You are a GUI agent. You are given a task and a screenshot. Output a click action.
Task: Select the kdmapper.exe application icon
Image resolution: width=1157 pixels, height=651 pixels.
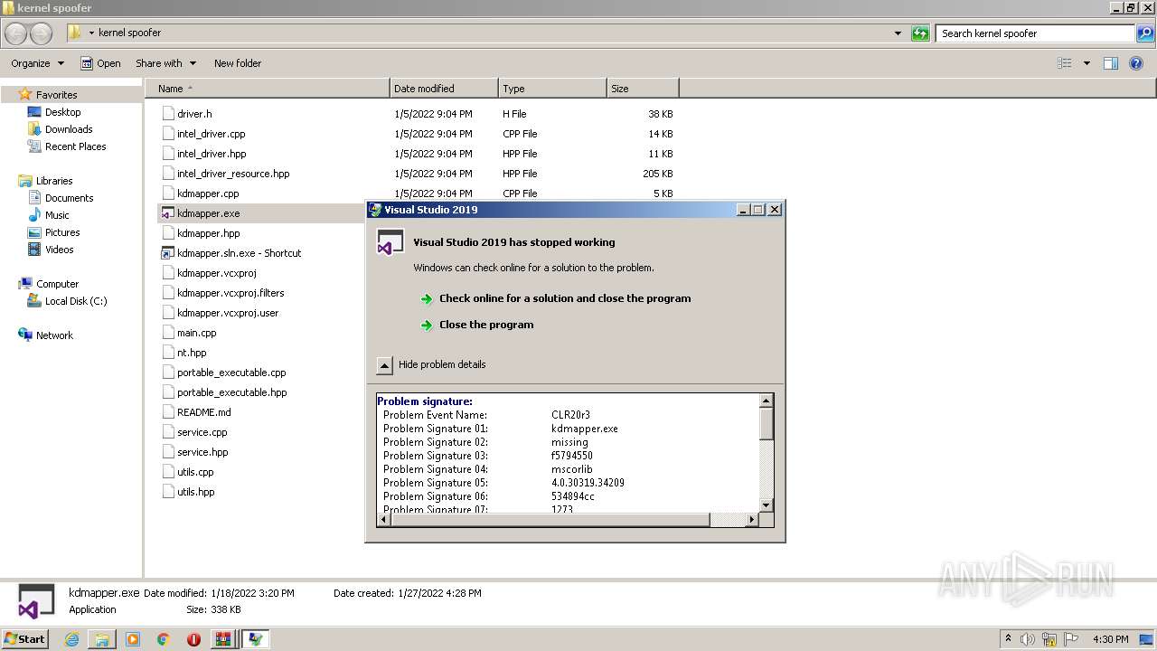pyautogui.click(x=167, y=213)
